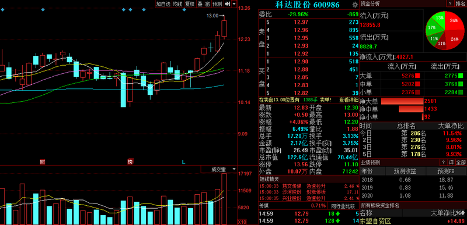Sort by 大单净比% column arrow
467x225 pixels.
[463, 213]
